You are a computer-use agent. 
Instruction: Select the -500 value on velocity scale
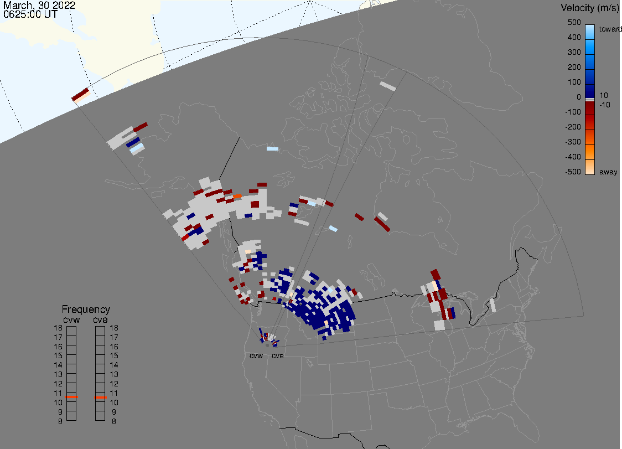pos(573,172)
